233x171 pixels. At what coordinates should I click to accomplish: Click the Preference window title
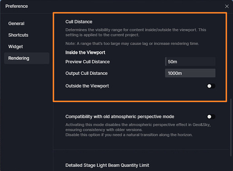point(16,6)
